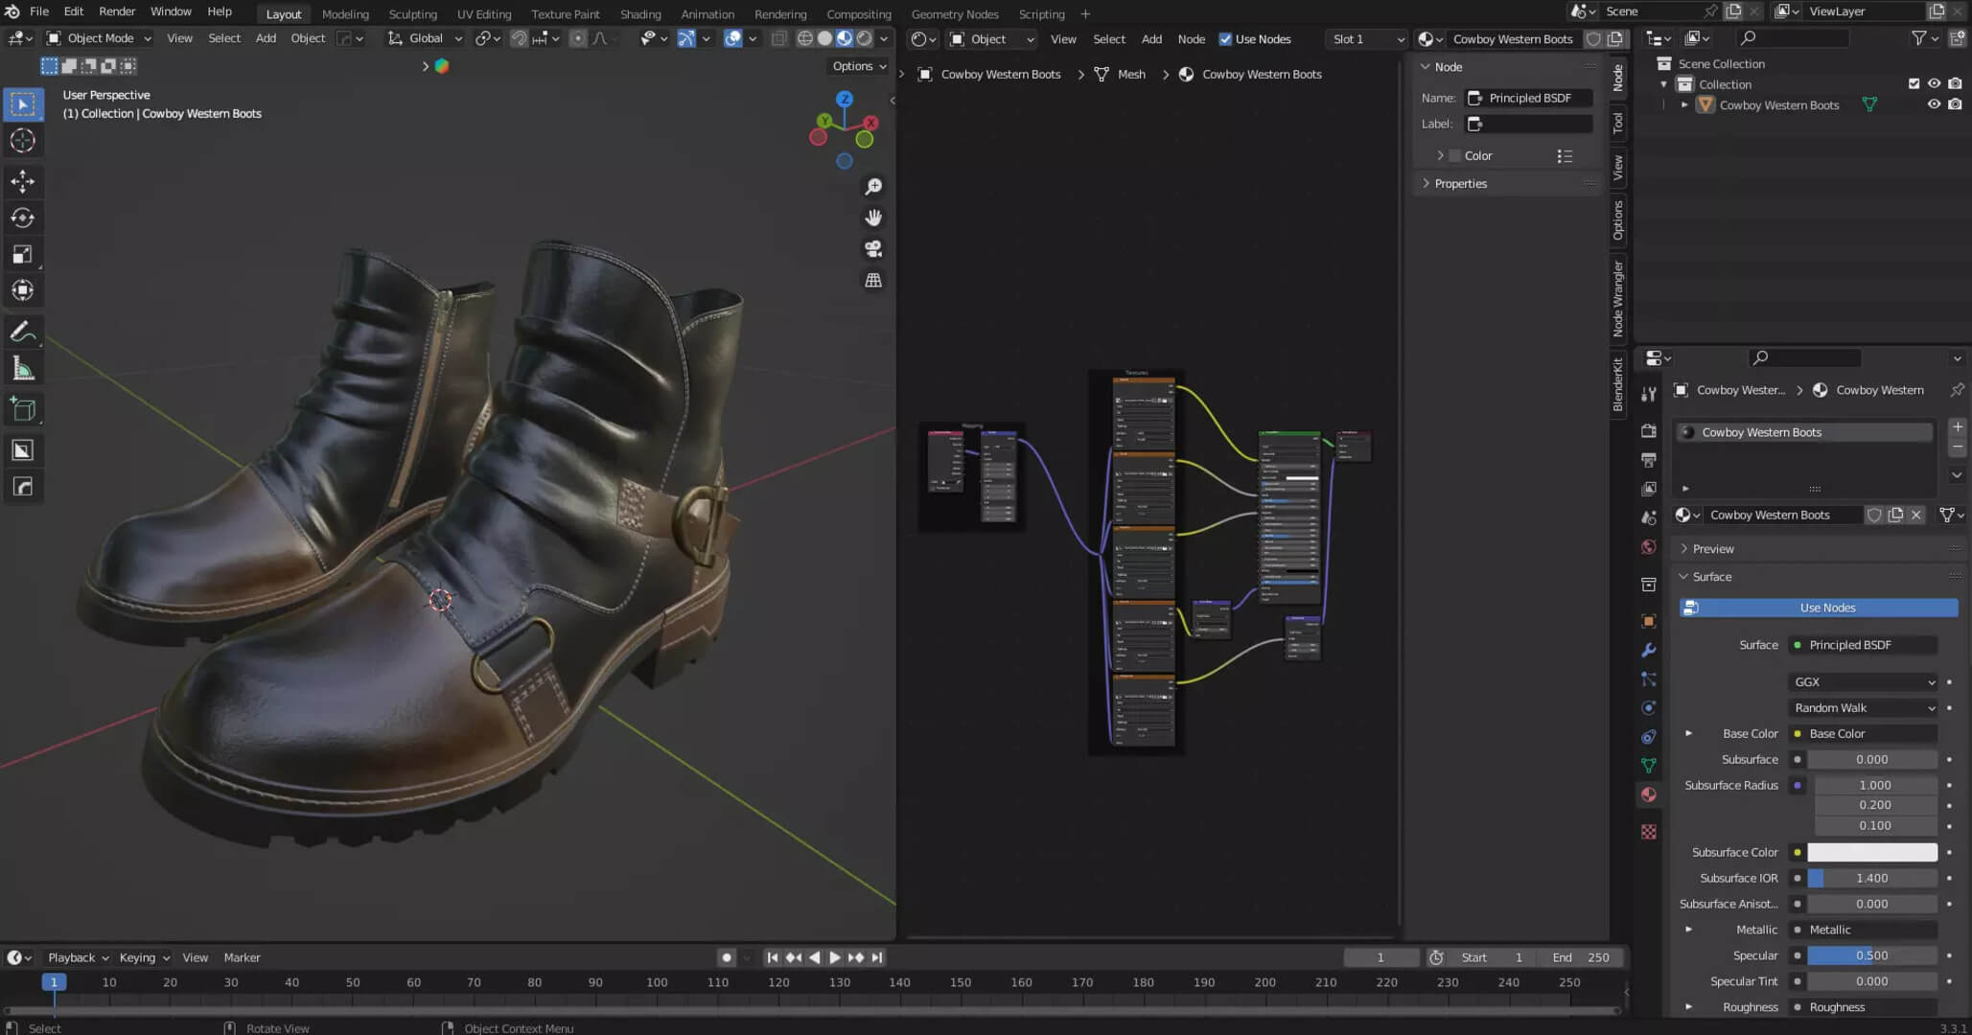Click the play animation button

[835, 957]
